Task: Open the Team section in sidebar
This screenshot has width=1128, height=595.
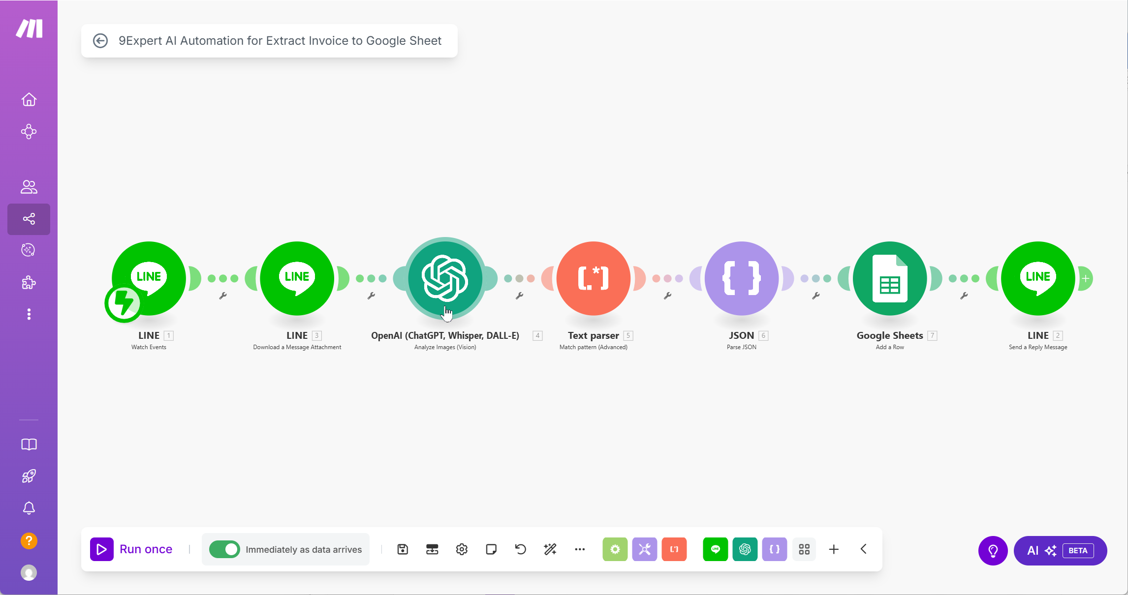Action: tap(29, 186)
